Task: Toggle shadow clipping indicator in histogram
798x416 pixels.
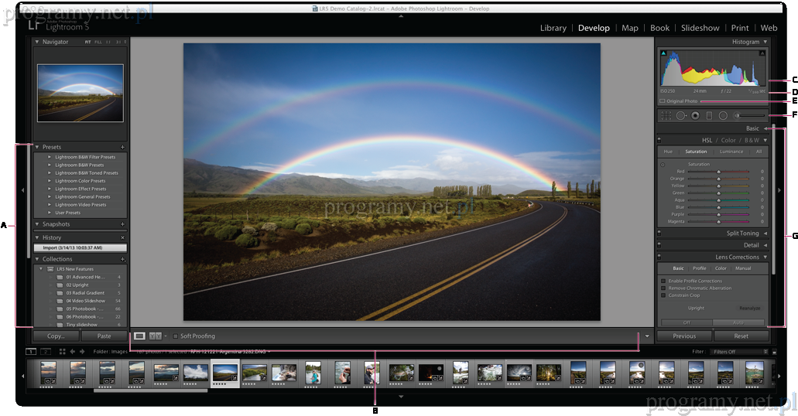Action: 663,53
